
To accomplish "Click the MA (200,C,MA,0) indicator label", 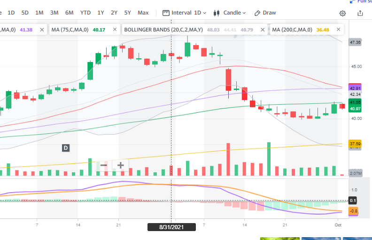I will [291, 30].
